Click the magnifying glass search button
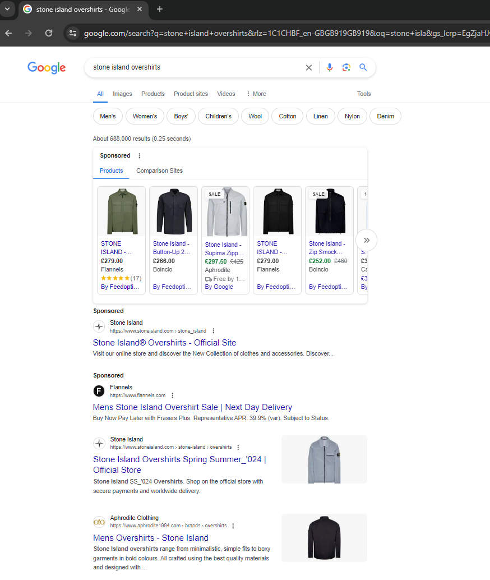 click(363, 67)
